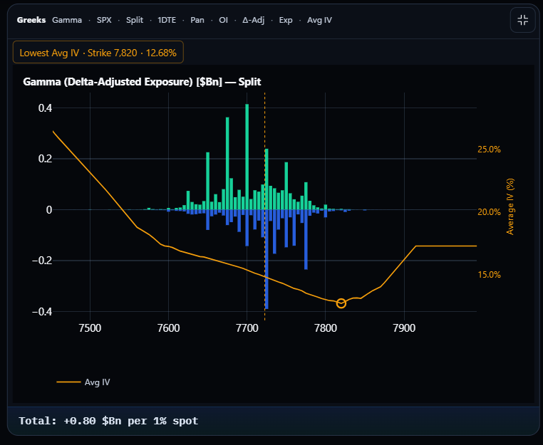The width and height of the screenshot is (543, 445).
Task: Click the green bar at strike 7650
Action: point(208,181)
